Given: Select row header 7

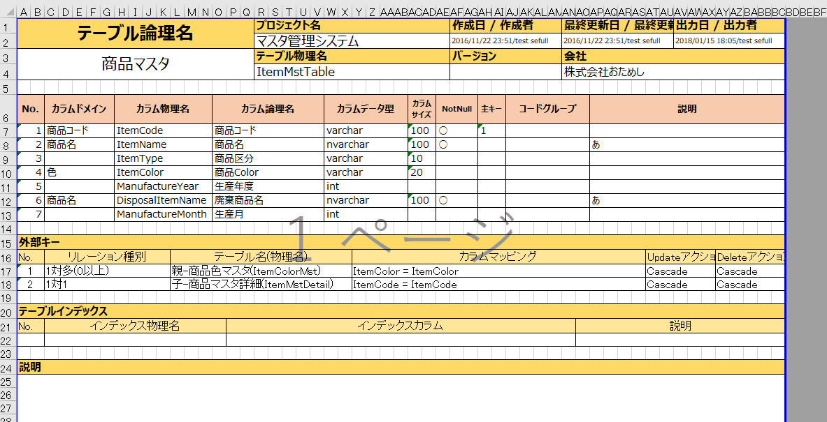Looking at the screenshot, I should (8, 130).
